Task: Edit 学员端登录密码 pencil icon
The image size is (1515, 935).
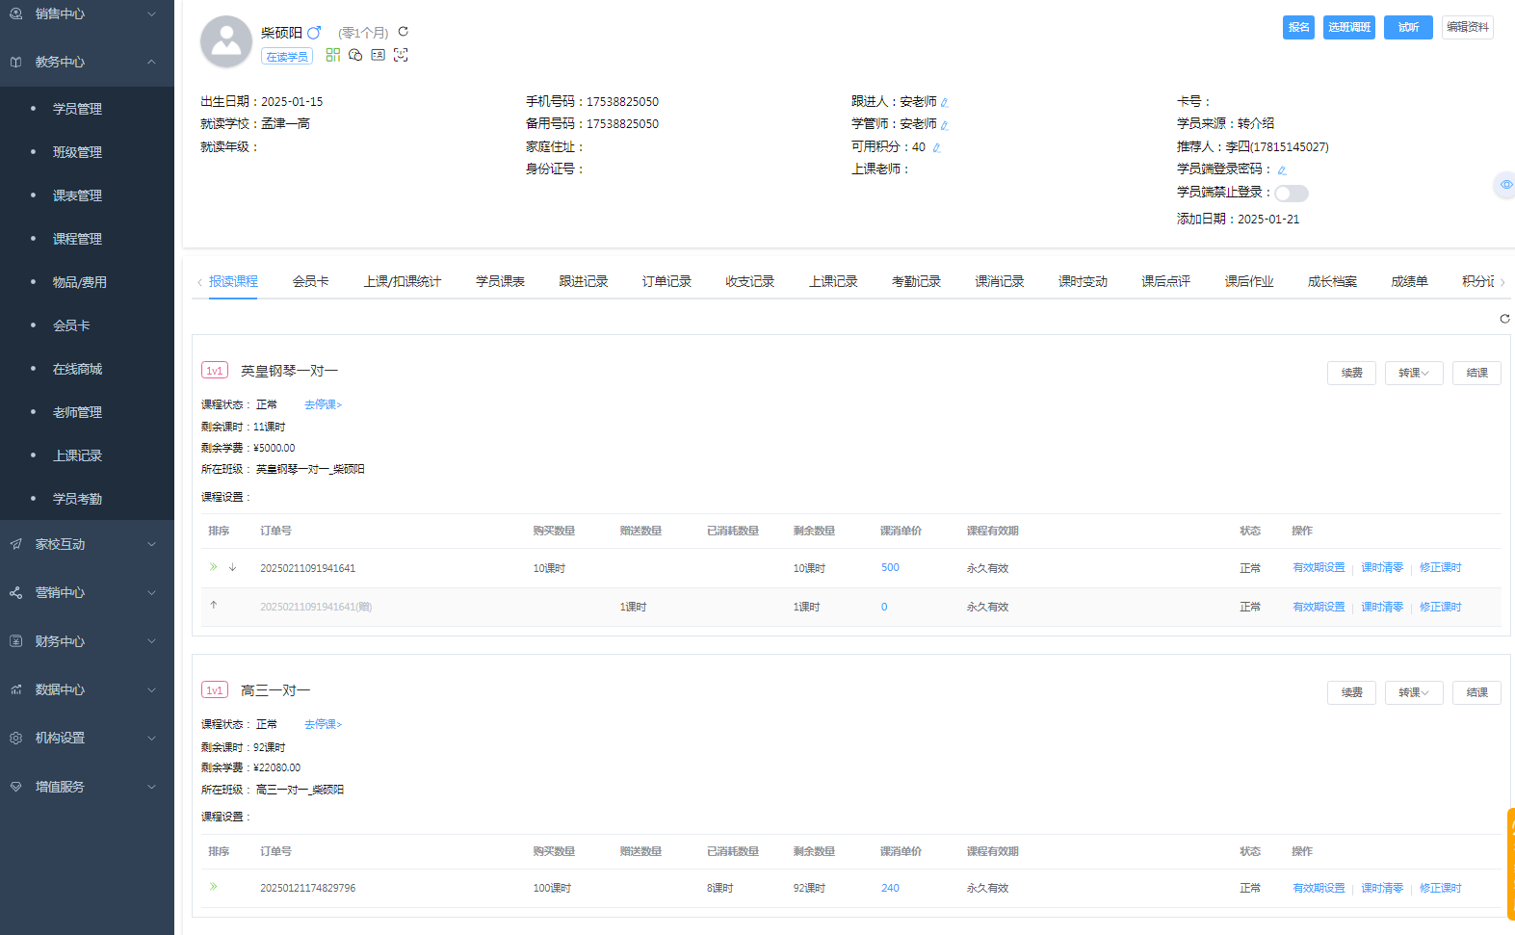Action: click(1282, 170)
